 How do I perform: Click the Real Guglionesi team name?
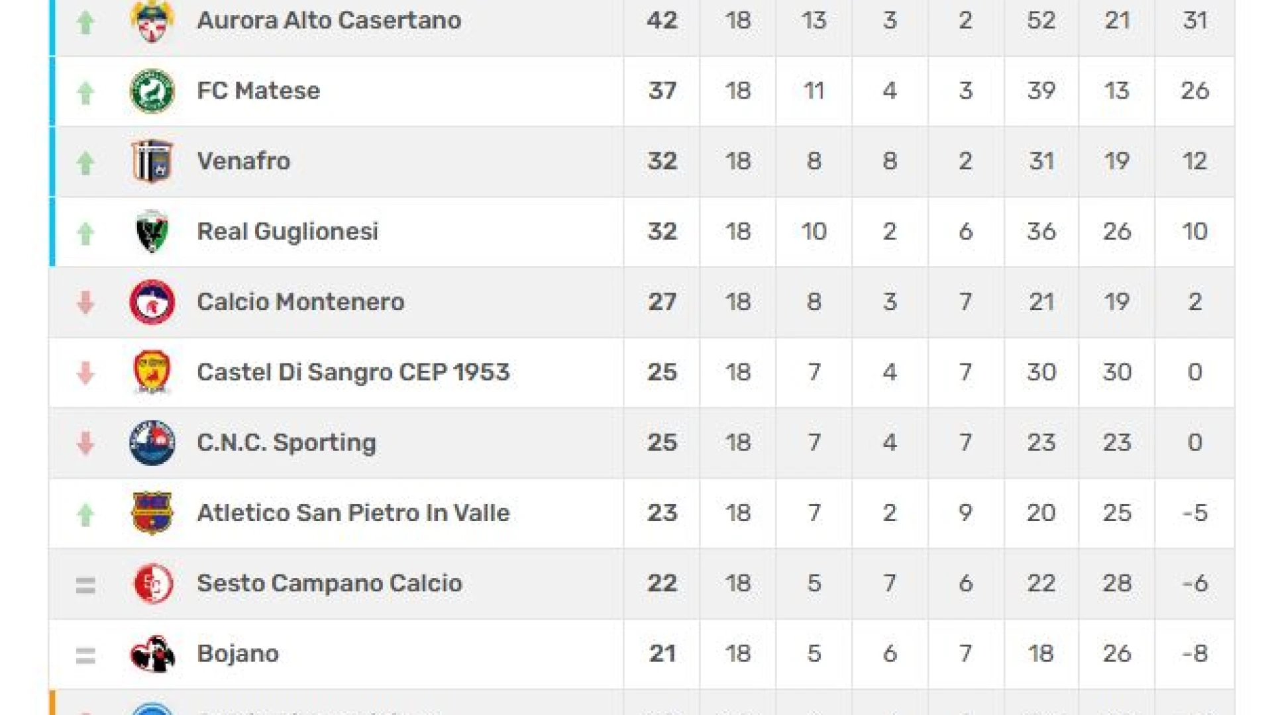(x=288, y=232)
